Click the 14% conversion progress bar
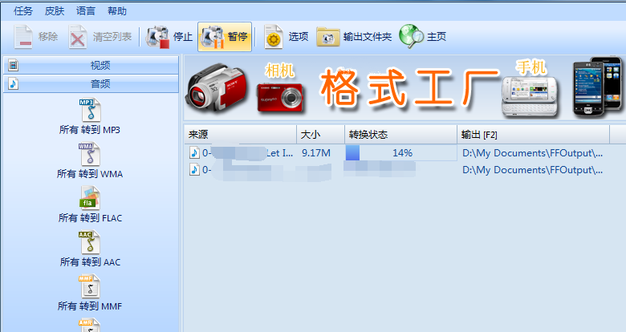The image size is (626, 332). 400,152
